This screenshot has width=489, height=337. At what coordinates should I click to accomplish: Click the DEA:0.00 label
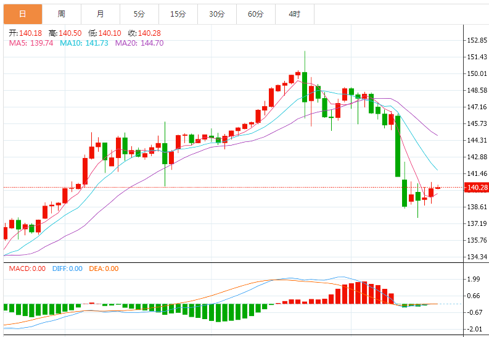click(104, 268)
